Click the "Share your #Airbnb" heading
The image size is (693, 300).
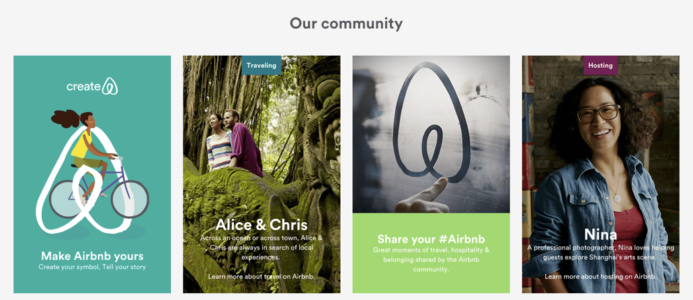coord(431,240)
